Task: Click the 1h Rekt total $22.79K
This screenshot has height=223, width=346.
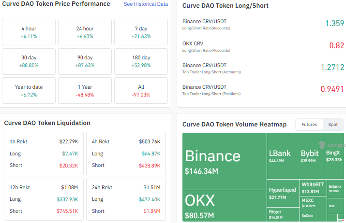Action: tap(69, 141)
